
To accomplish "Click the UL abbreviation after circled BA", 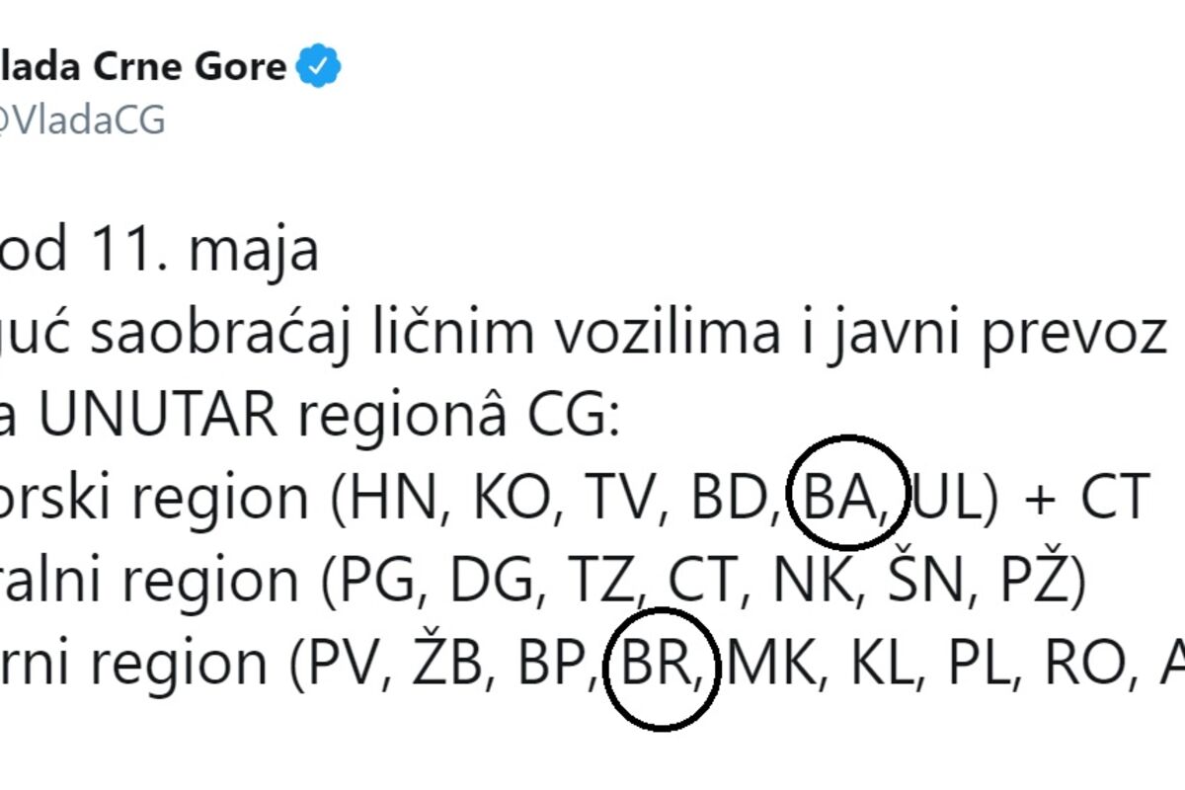I will coord(947,500).
